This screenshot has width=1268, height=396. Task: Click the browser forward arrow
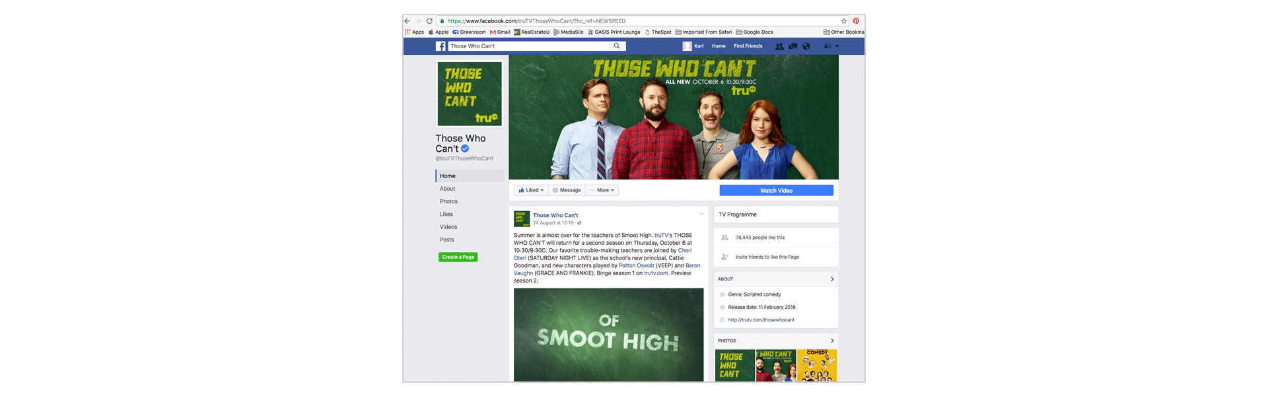(418, 21)
